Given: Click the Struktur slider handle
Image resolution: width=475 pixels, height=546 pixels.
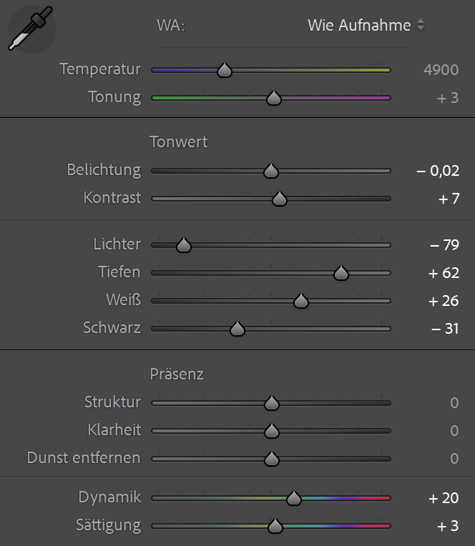Looking at the screenshot, I should pos(271,403).
